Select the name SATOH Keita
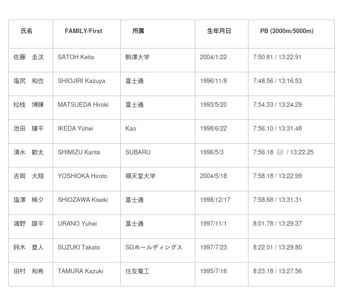 pyautogui.click(x=76, y=57)
